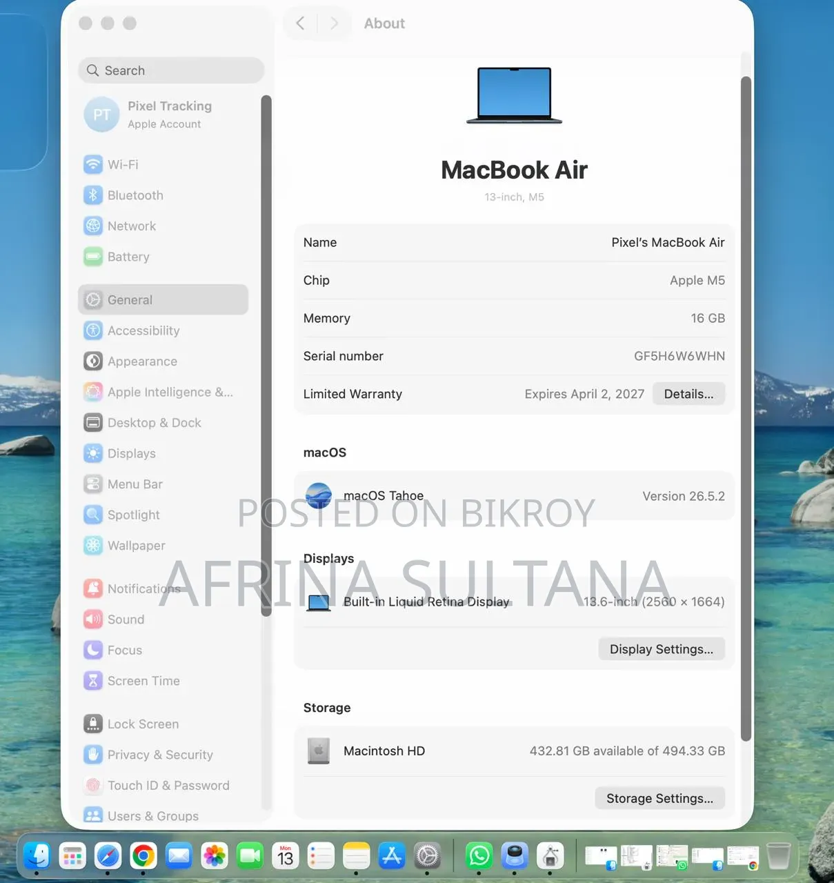The height and width of the screenshot is (883, 834).
Task: Open Touch ID & Password settings
Action: click(x=163, y=785)
